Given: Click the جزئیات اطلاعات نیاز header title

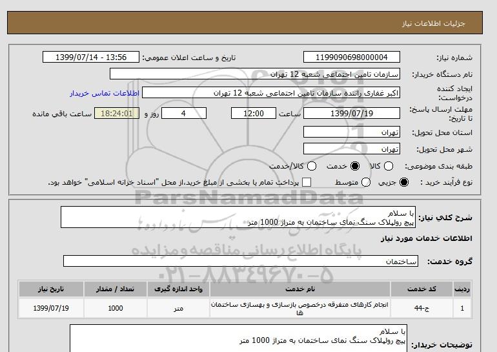Looking at the screenshot, I should click(x=433, y=24).
